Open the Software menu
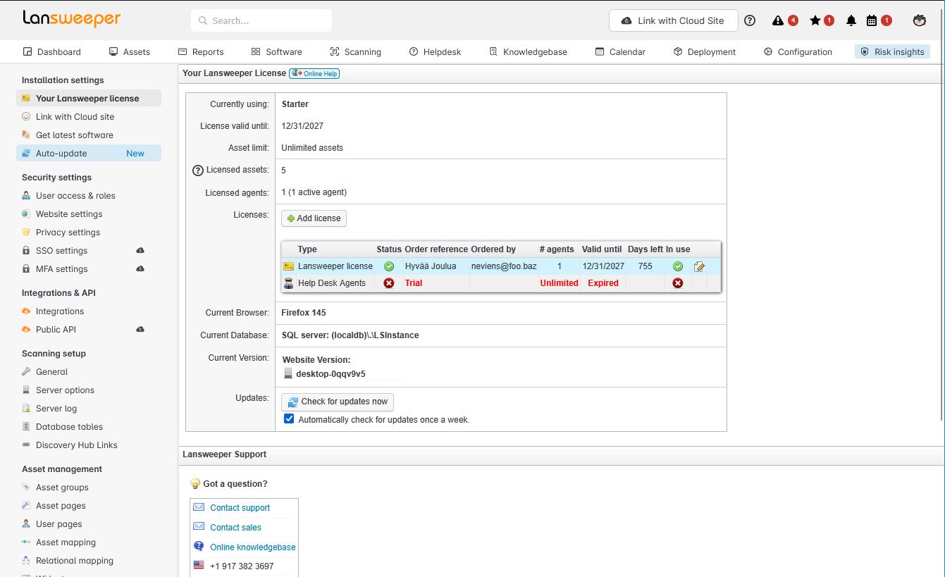 (277, 51)
